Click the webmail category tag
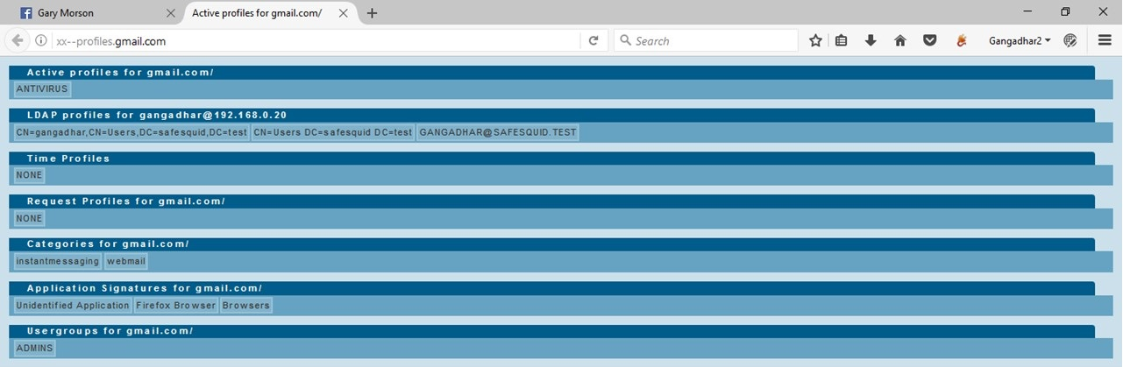The height and width of the screenshot is (367, 1123). click(126, 261)
